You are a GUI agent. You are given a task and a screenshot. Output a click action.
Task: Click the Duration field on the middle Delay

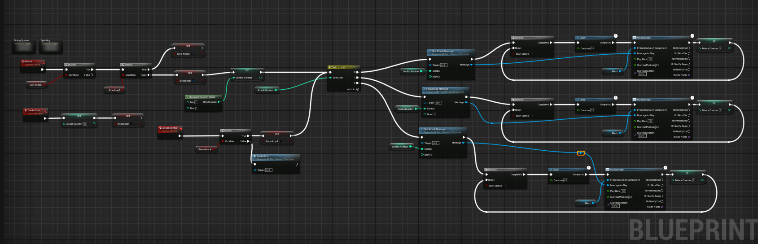coord(592,110)
